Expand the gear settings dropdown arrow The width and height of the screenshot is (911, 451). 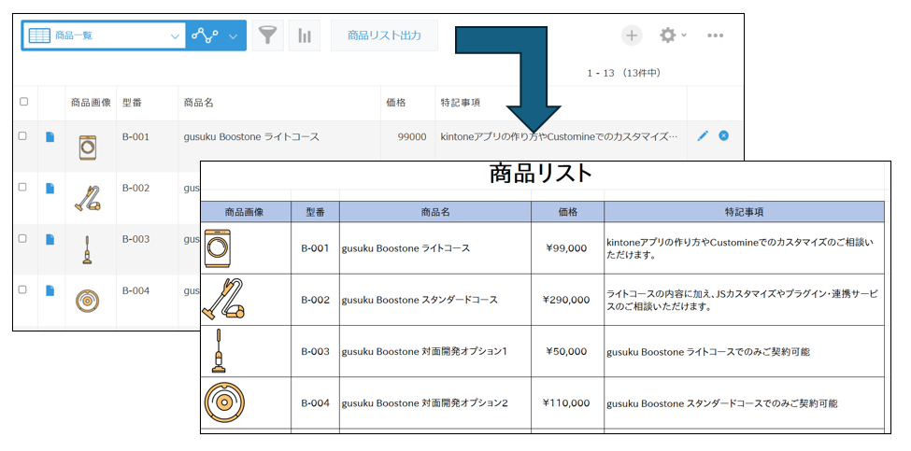coord(684,35)
